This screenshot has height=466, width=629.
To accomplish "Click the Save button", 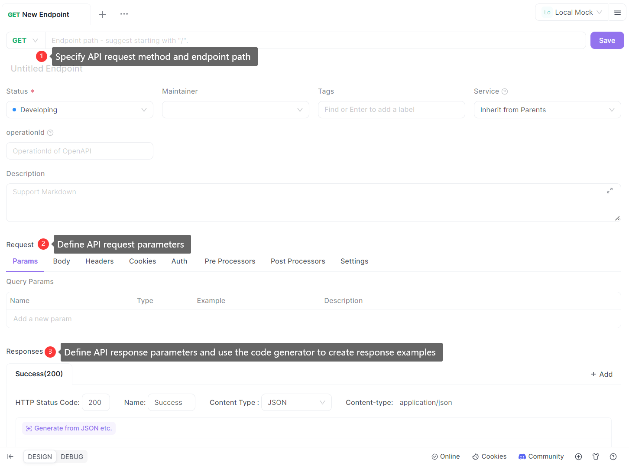I will [607, 40].
